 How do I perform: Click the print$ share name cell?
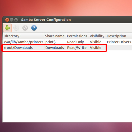(x=55, y=42)
